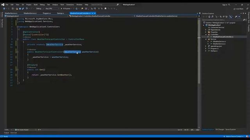250x140 pixels.
Task: Open the Debug configuration dropdown
Action: [39, 9]
